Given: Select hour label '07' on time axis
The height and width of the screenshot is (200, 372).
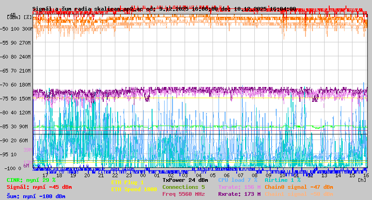Looking at the screenshot, I should [240, 175].
